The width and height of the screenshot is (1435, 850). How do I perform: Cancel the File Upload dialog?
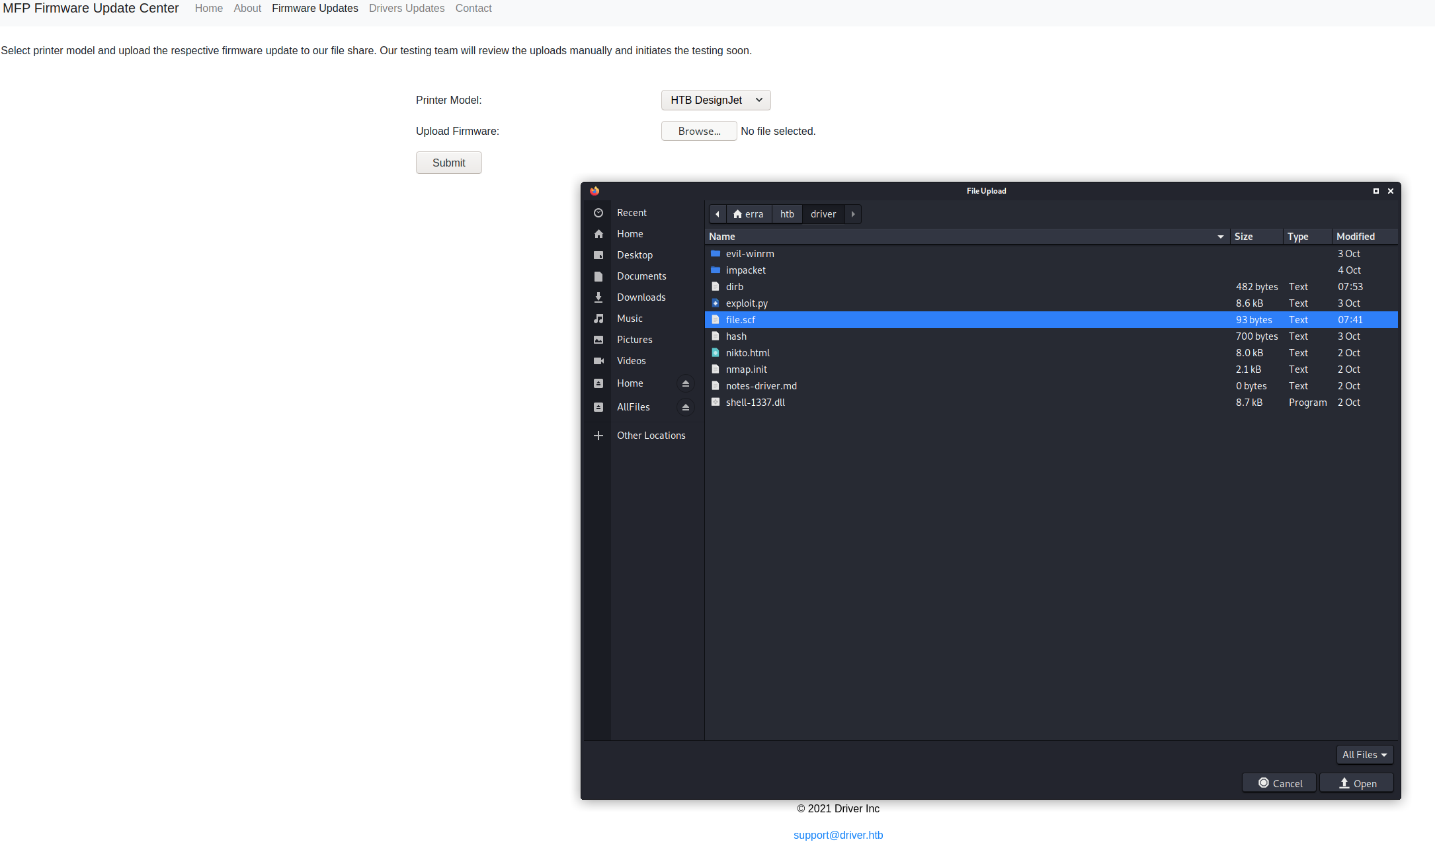pos(1280,783)
